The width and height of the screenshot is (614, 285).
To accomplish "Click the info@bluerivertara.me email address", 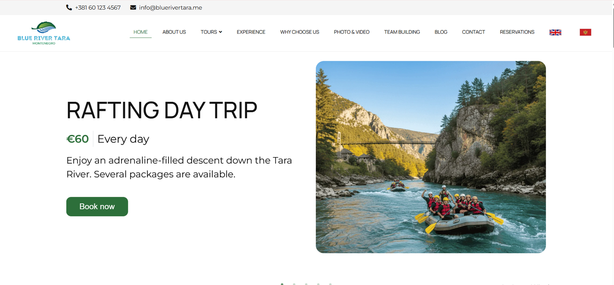I will pos(170,8).
